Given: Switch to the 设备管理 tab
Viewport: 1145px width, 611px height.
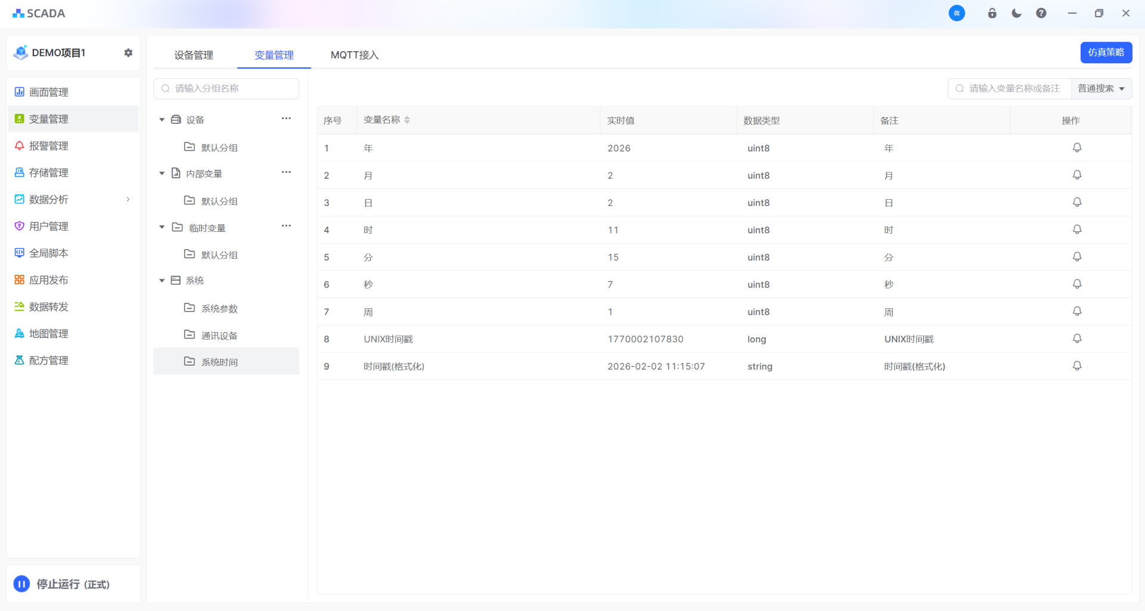Looking at the screenshot, I should (193, 55).
